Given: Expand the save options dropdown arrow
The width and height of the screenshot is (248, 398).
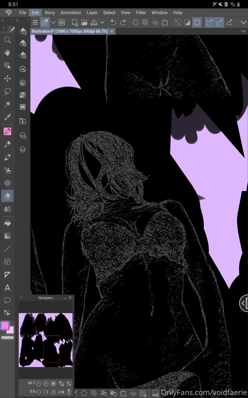Looking at the screenshot, I should point(102,22).
